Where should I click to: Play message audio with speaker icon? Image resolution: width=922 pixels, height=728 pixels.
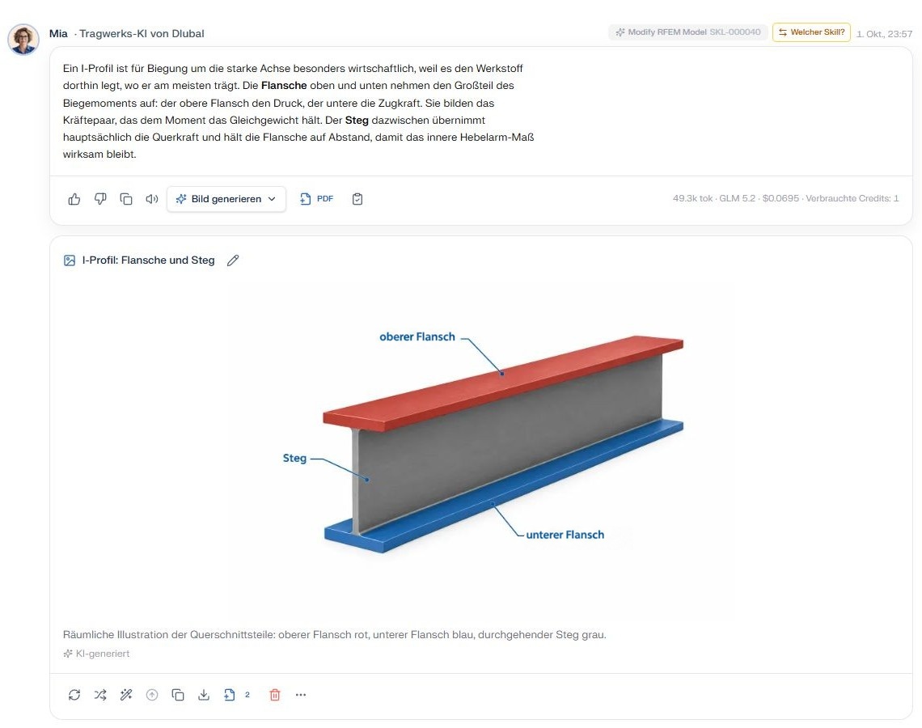152,199
